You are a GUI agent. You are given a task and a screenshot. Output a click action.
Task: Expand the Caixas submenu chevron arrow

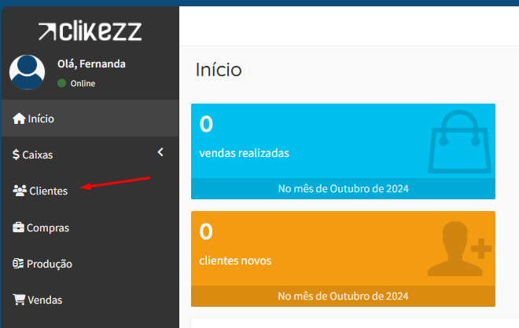[160, 152]
